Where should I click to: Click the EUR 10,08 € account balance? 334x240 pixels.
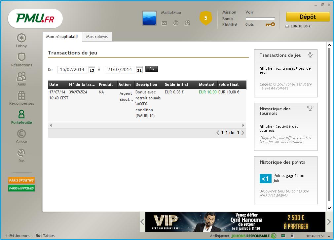(x=301, y=26)
